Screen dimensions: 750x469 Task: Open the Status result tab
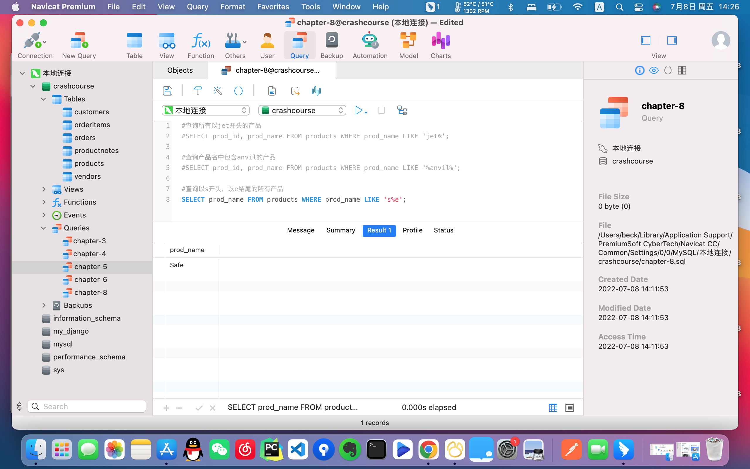(444, 230)
